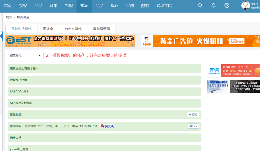Open the 客服 menu item
Image resolution: width=260 pixels, height=151 pixels.
[69, 6]
